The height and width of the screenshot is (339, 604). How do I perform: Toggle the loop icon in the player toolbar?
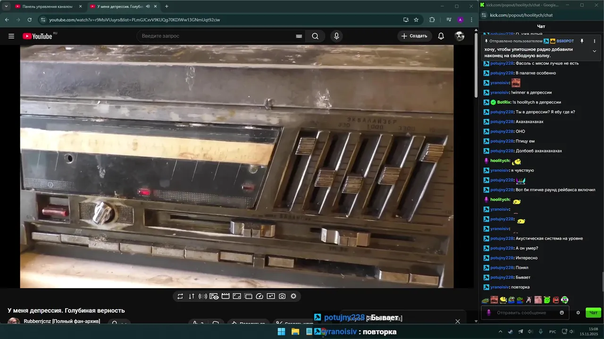coord(180,296)
